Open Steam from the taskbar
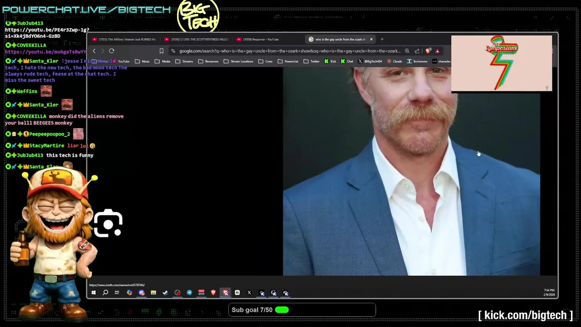 pyautogui.click(x=165, y=293)
